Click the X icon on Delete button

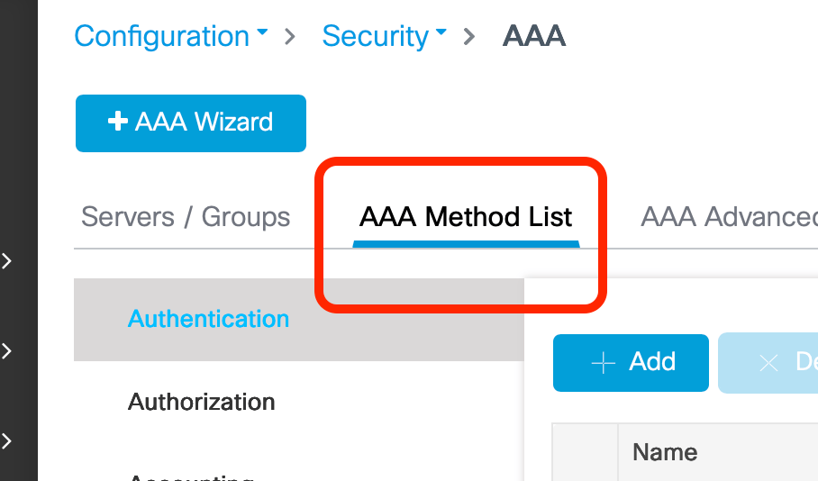pyautogui.click(x=768, y=362)
